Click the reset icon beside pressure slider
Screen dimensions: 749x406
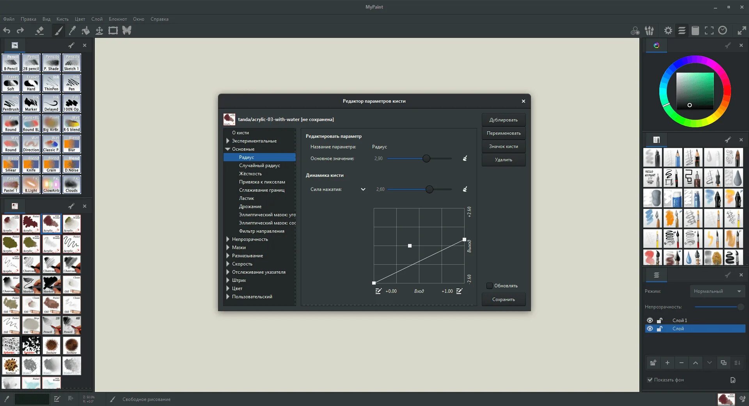(x=465, y=189)
